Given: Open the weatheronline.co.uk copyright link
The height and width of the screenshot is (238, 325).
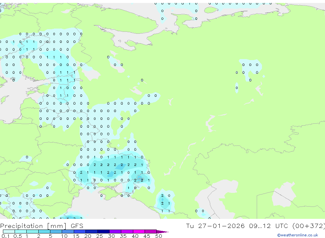Looking at the screenshot, I should pyautogui.click(x=298, y=235).
